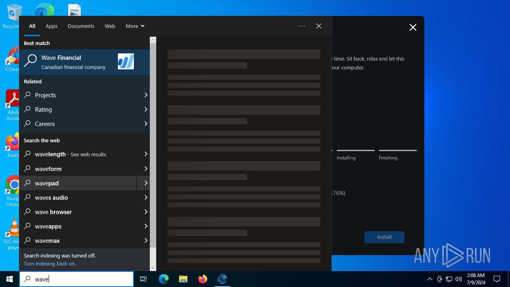Open the CCleaner desktop shortcut

pos(12,60)
